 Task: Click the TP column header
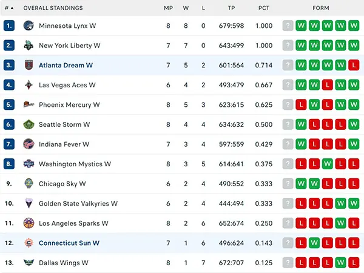[x=231, y=8]
